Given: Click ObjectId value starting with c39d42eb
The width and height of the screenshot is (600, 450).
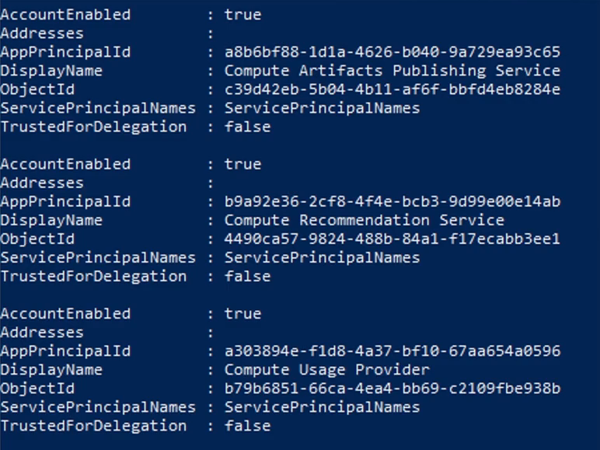Looking at the screenshot, I should coord(392,89).
